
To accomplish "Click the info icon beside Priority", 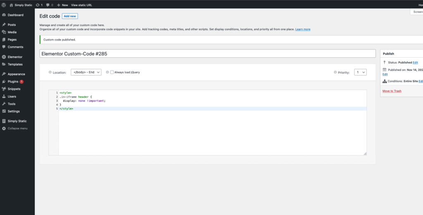I will click(335, 72).
